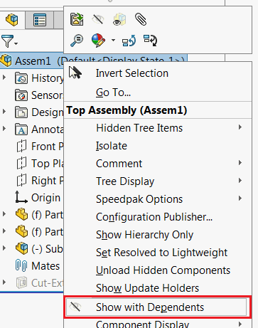258x328 pixels.
Task: Open the Component Display submenu
Action: (x=158, y=324)
